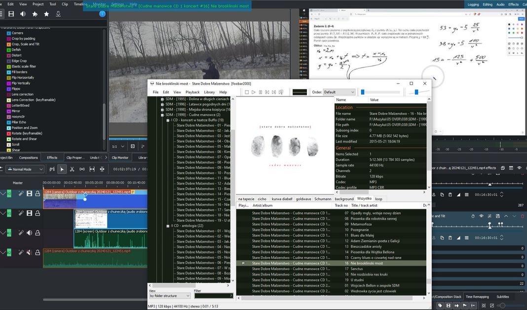Lock the V2 video track
This screenshot has height=310, width=527.
pos(37,193)
